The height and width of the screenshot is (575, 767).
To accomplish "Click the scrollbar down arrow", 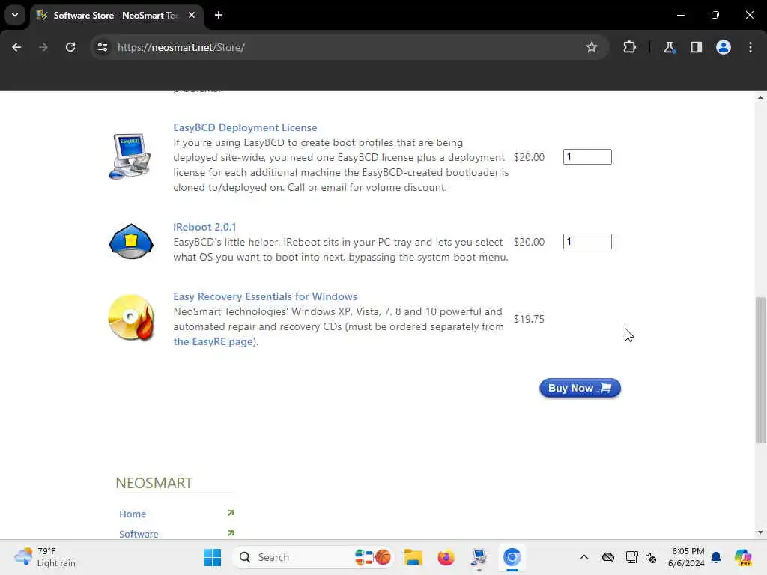I will [760, 532].
